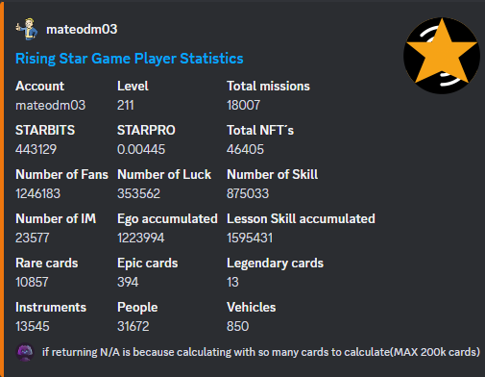Click the Ego accumulated value 1223994

click(x=141, y=238)
